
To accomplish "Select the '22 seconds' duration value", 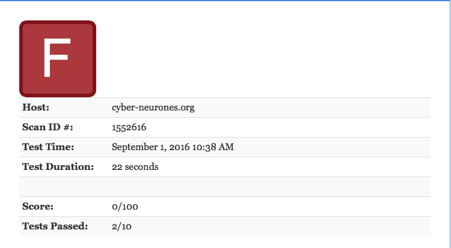I will tap(135, 167).
